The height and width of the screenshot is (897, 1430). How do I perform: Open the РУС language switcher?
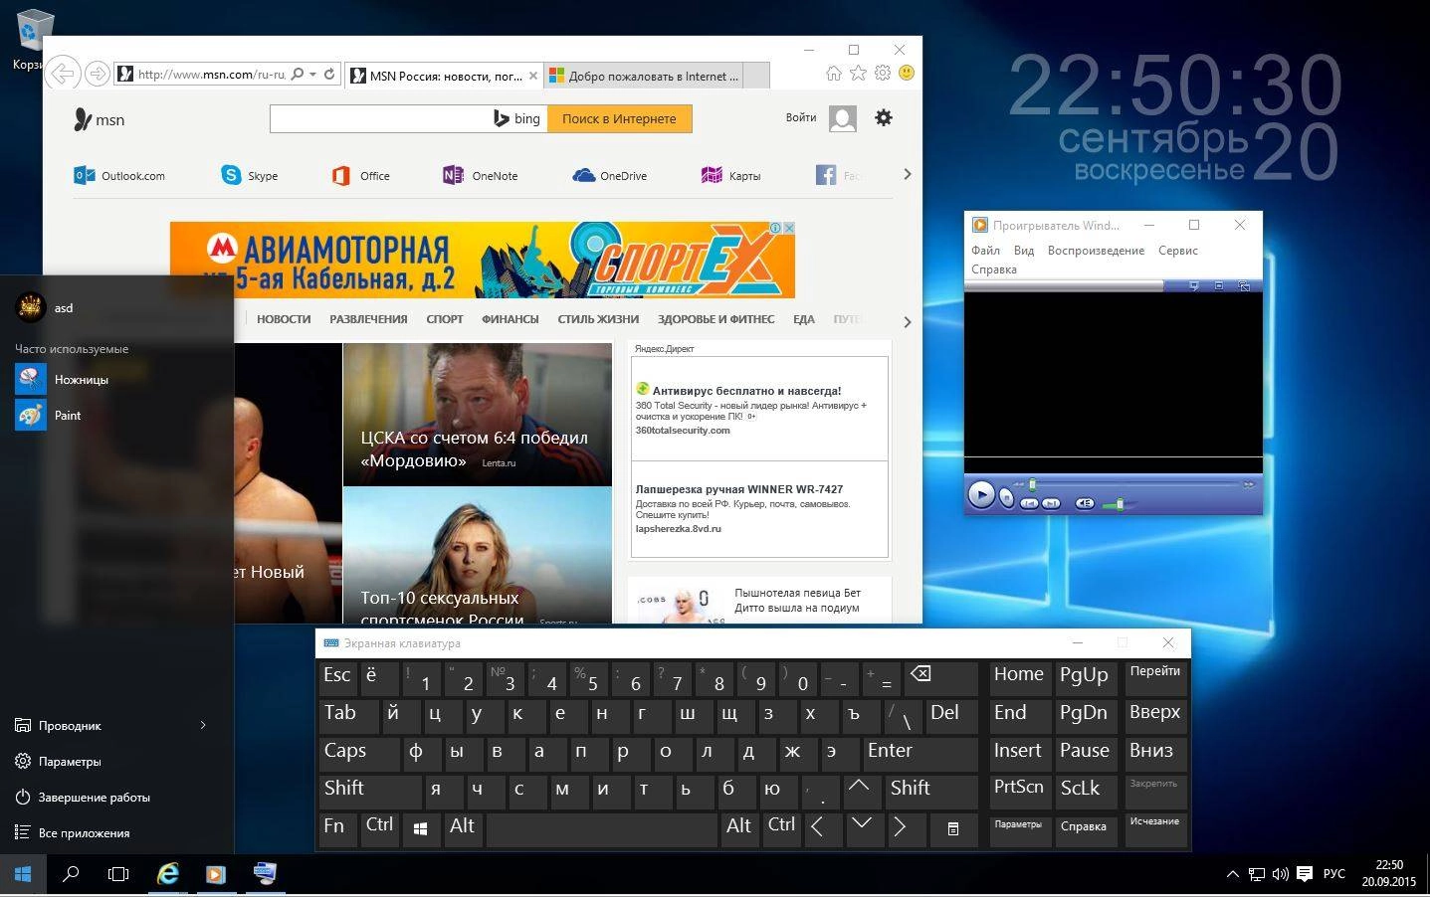pyautogui.click(x=1333, y=874)
